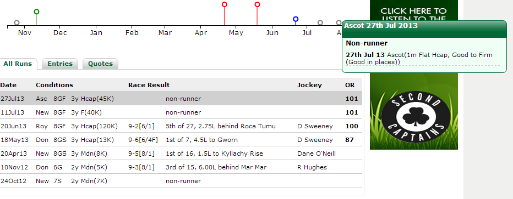Image resolution: width=513 pixels, height=199 pixels.
Task: Click jockey Dane O'Neill
Action: click(x=316, y=153)
